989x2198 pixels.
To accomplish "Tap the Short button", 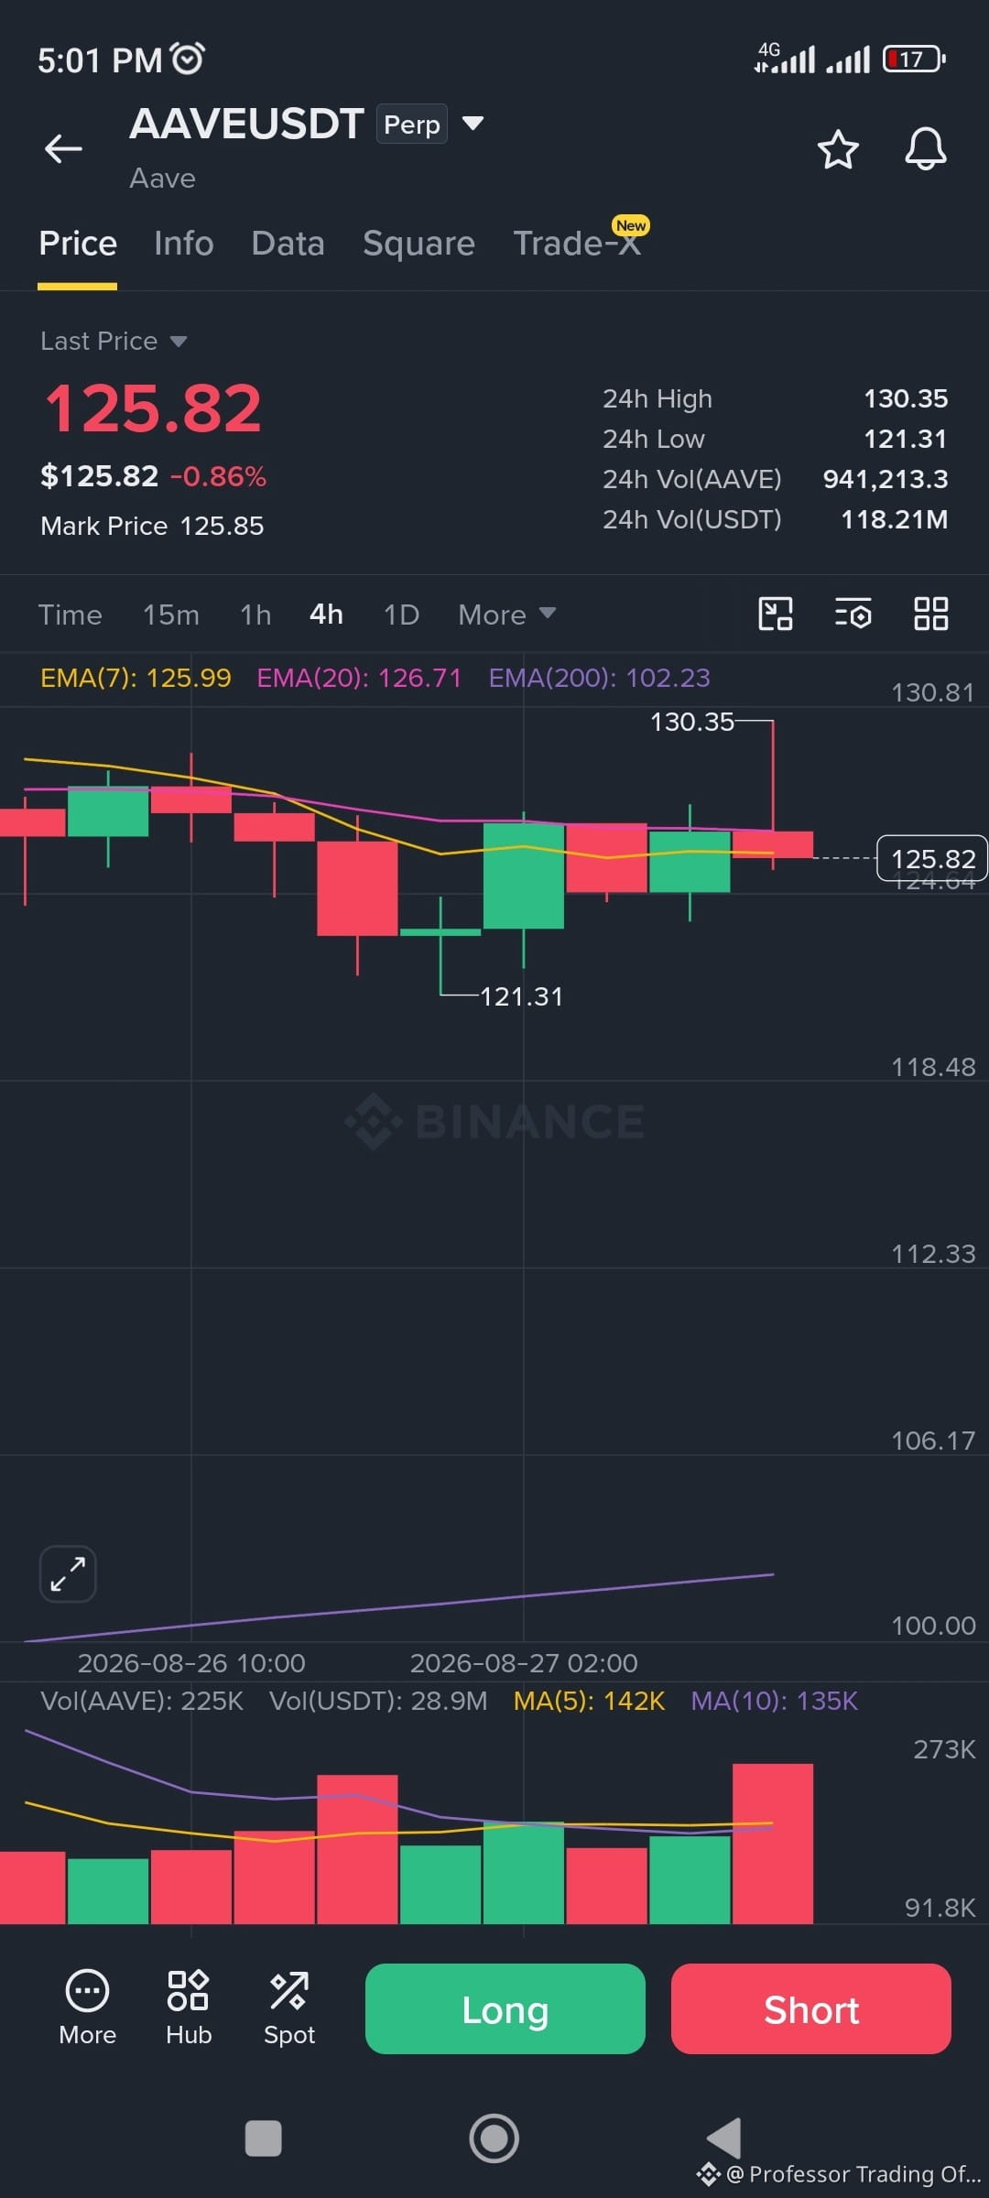I will (811, 2009).
